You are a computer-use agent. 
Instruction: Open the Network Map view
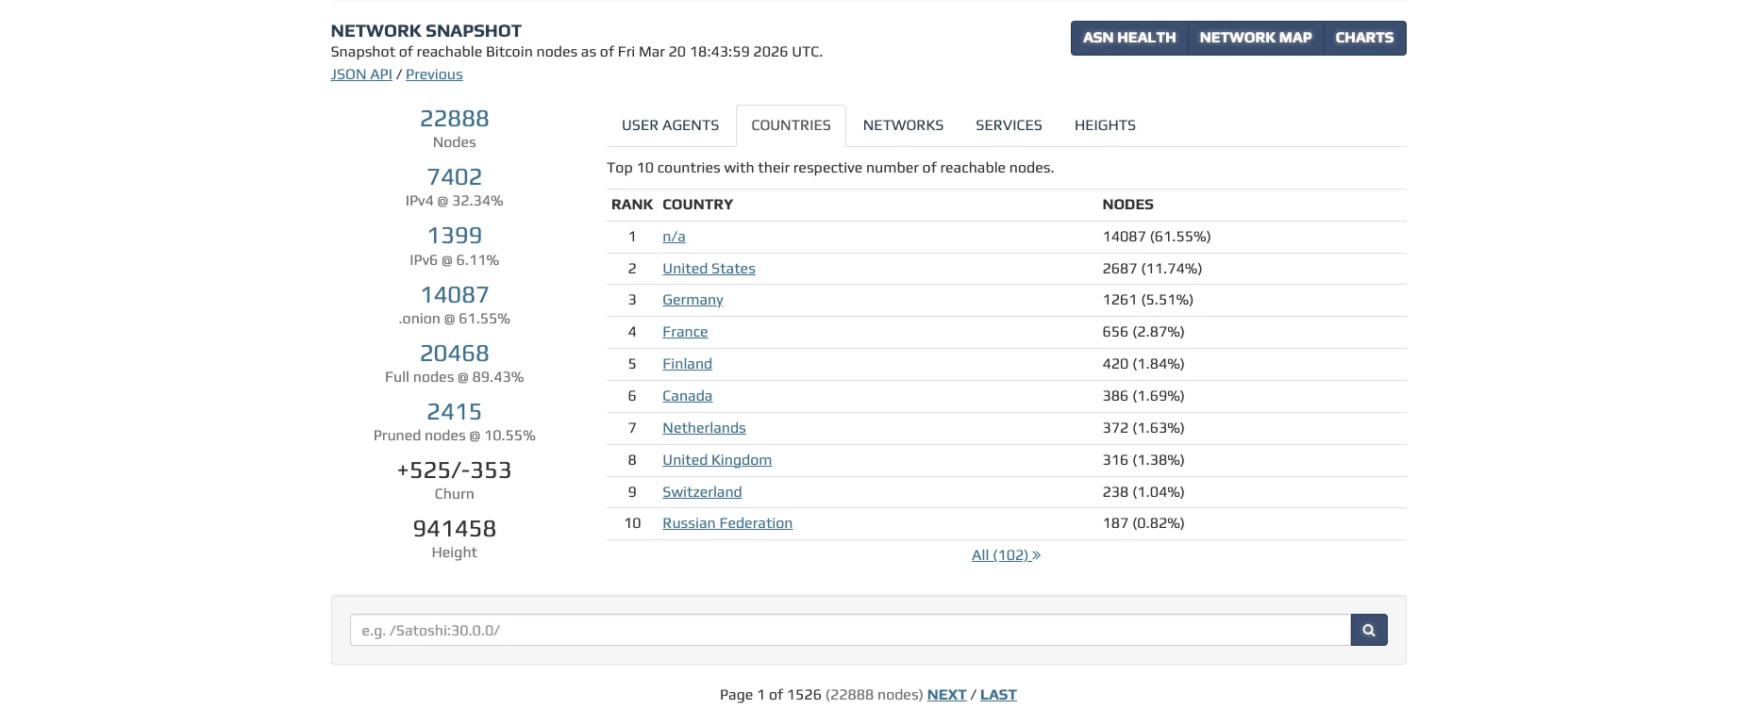pos(1255,38)
